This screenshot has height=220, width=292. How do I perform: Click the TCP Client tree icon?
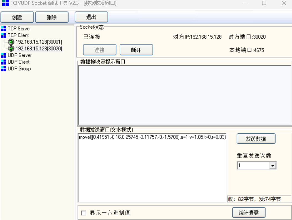click(3, 35)
